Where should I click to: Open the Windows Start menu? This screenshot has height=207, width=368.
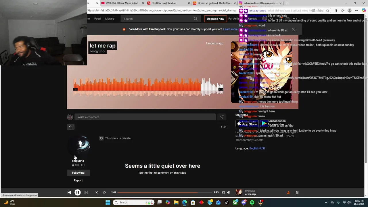[x=108, y=202]
